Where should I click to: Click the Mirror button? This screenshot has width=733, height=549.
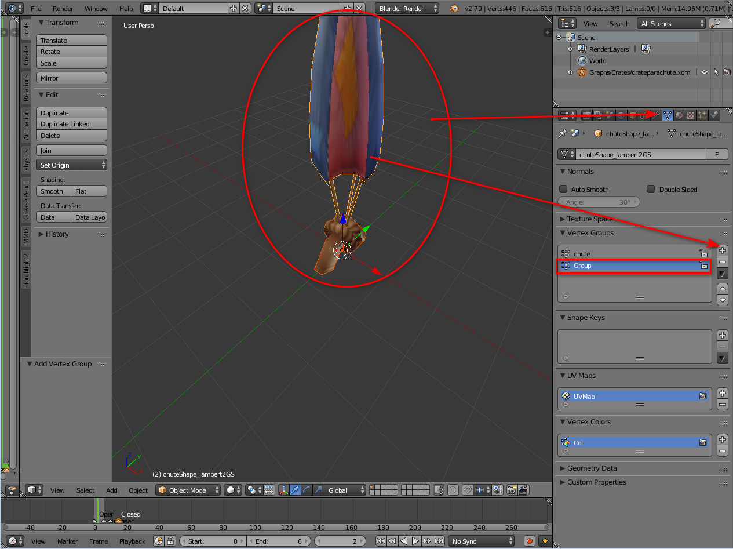click(x=71, y=78)
